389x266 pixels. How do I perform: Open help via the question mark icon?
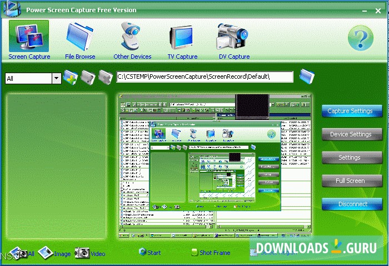click(x=360, y=38)
